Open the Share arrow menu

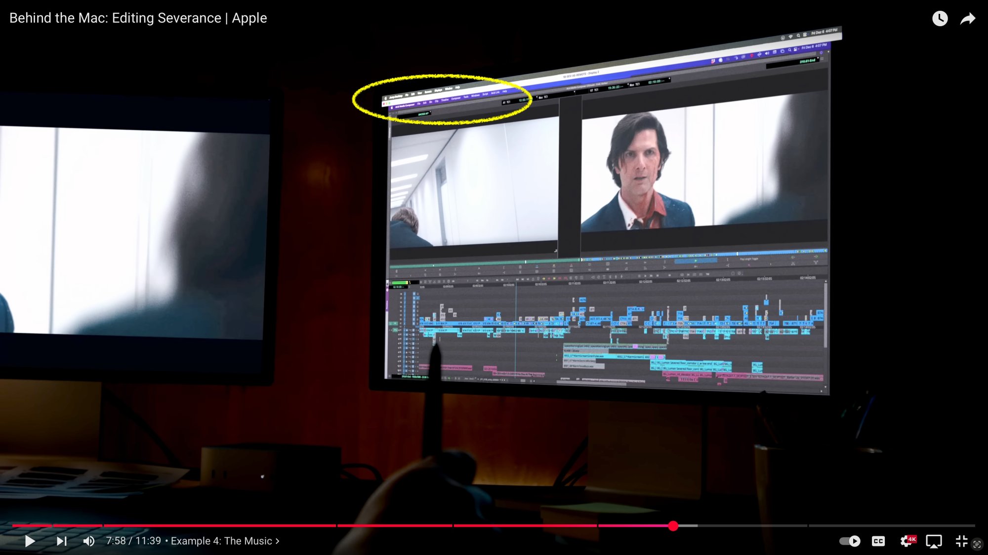968,19
